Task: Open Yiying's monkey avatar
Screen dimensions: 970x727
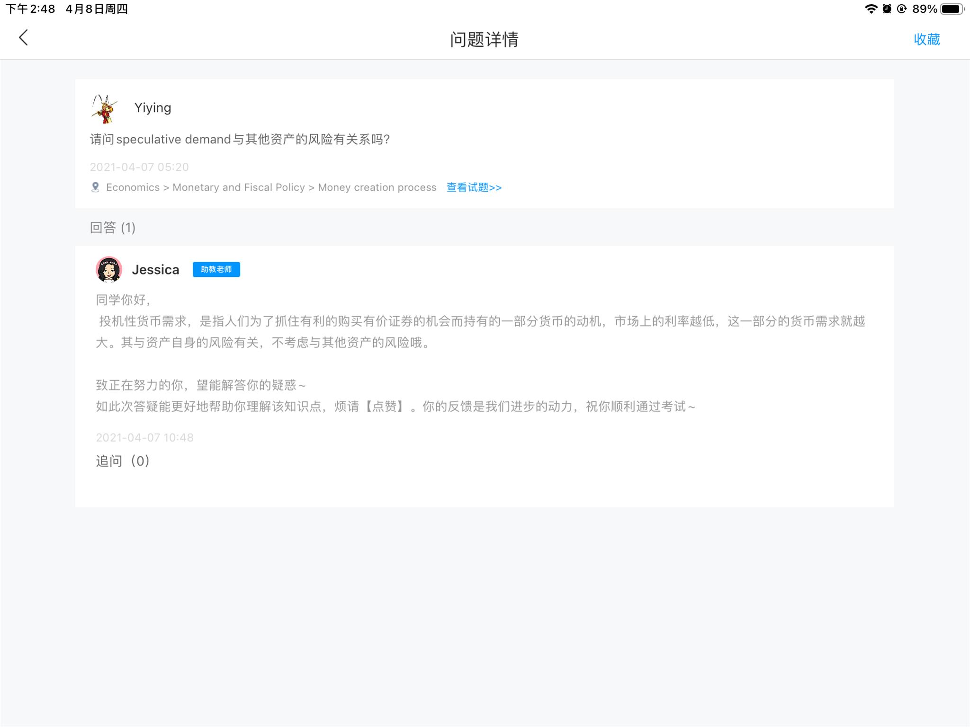Action: (x=105, y=108)
